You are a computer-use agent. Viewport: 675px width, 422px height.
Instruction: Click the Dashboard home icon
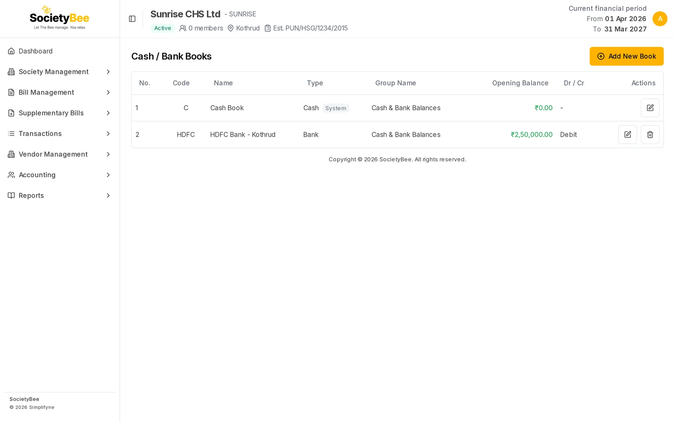(x=11, y=51)
